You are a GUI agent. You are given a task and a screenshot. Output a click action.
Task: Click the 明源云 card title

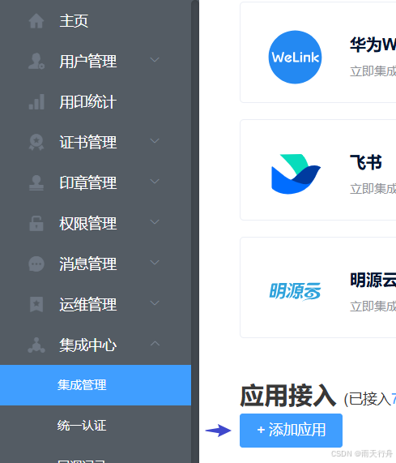tap(373, 280)
